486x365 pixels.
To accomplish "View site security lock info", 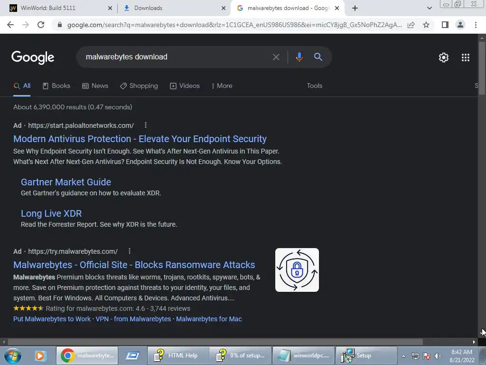I will [60, 25].
